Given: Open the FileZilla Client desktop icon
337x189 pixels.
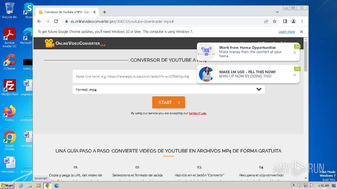Looking at the screenshot, I should [x=9, y=88].
